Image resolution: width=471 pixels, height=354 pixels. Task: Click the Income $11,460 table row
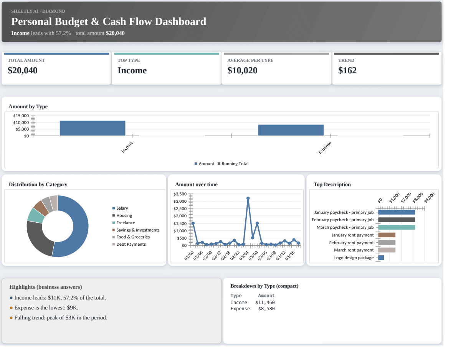(253, 303)
